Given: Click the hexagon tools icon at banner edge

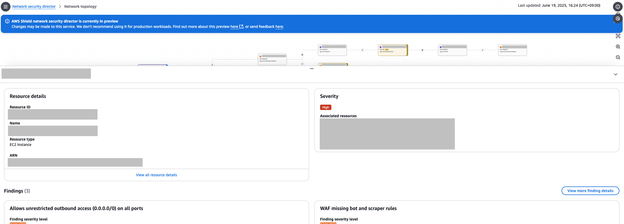Looking at the screenshot, I should coord(618,19).
